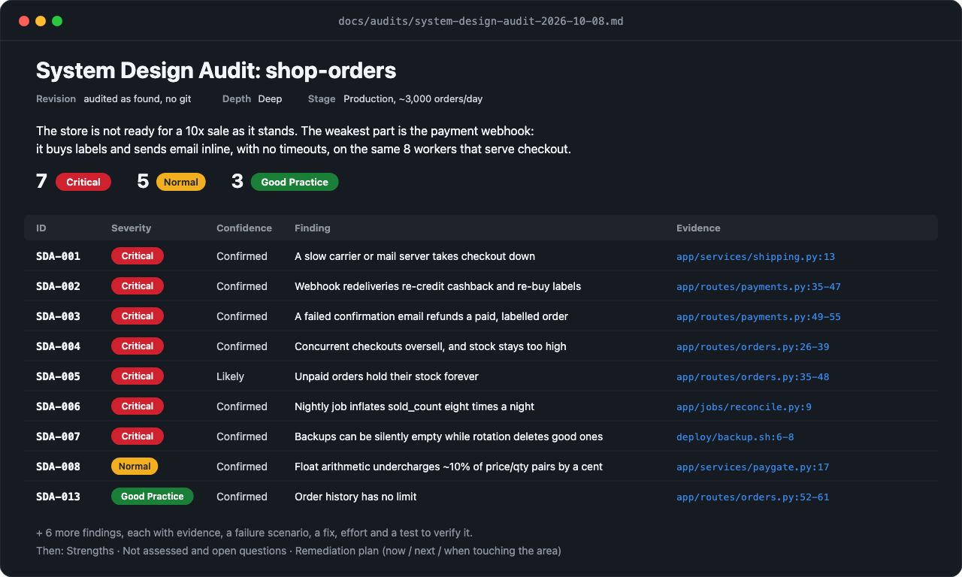Select finding ID SDA-001

(58, 256)
